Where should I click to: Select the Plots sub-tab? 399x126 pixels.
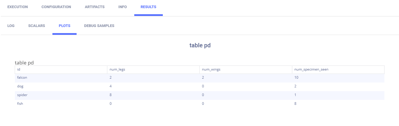pos(64,26)
